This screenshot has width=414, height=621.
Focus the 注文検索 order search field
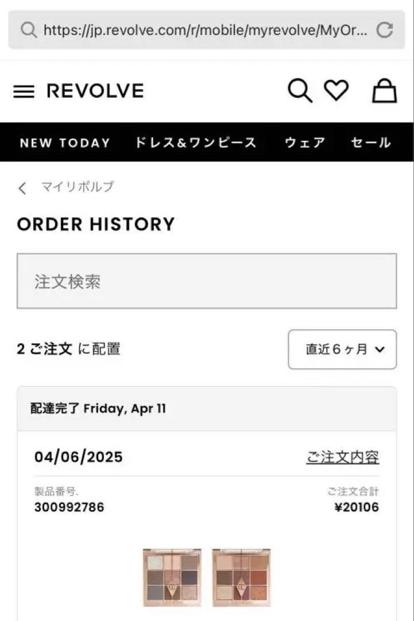207,281
